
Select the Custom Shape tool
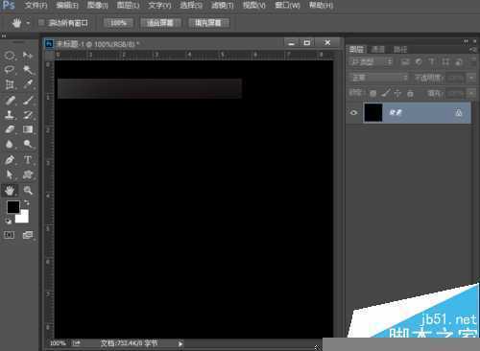tap(28, 175)
